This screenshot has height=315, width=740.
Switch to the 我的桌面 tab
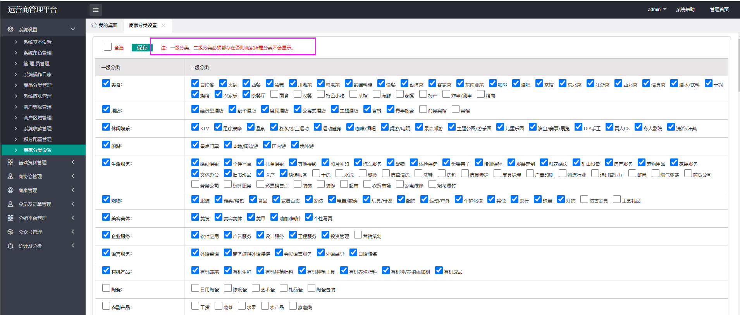click(x=105, y=26)
